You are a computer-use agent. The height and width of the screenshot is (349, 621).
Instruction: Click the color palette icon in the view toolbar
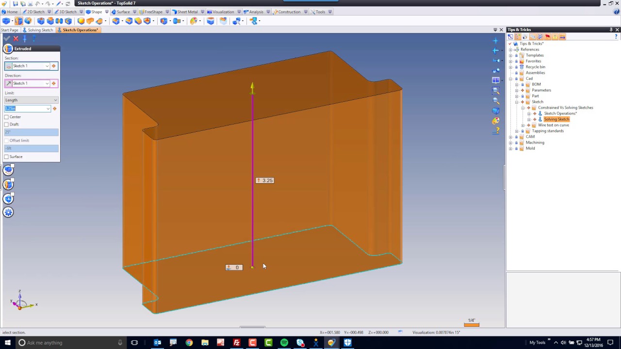[496, 121]
